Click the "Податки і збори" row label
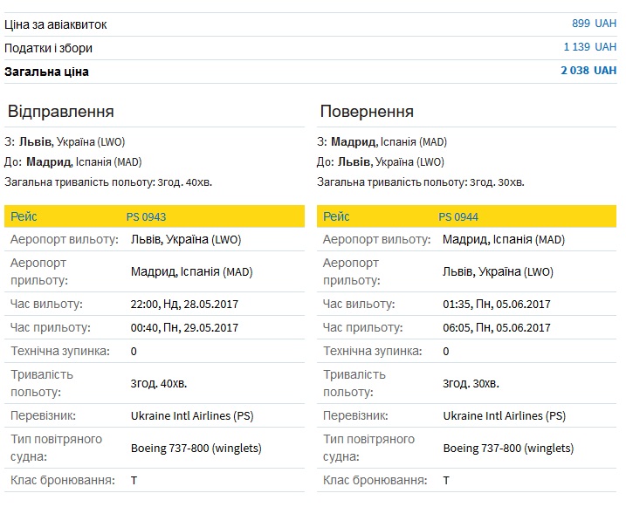 [x=48, y=48]
